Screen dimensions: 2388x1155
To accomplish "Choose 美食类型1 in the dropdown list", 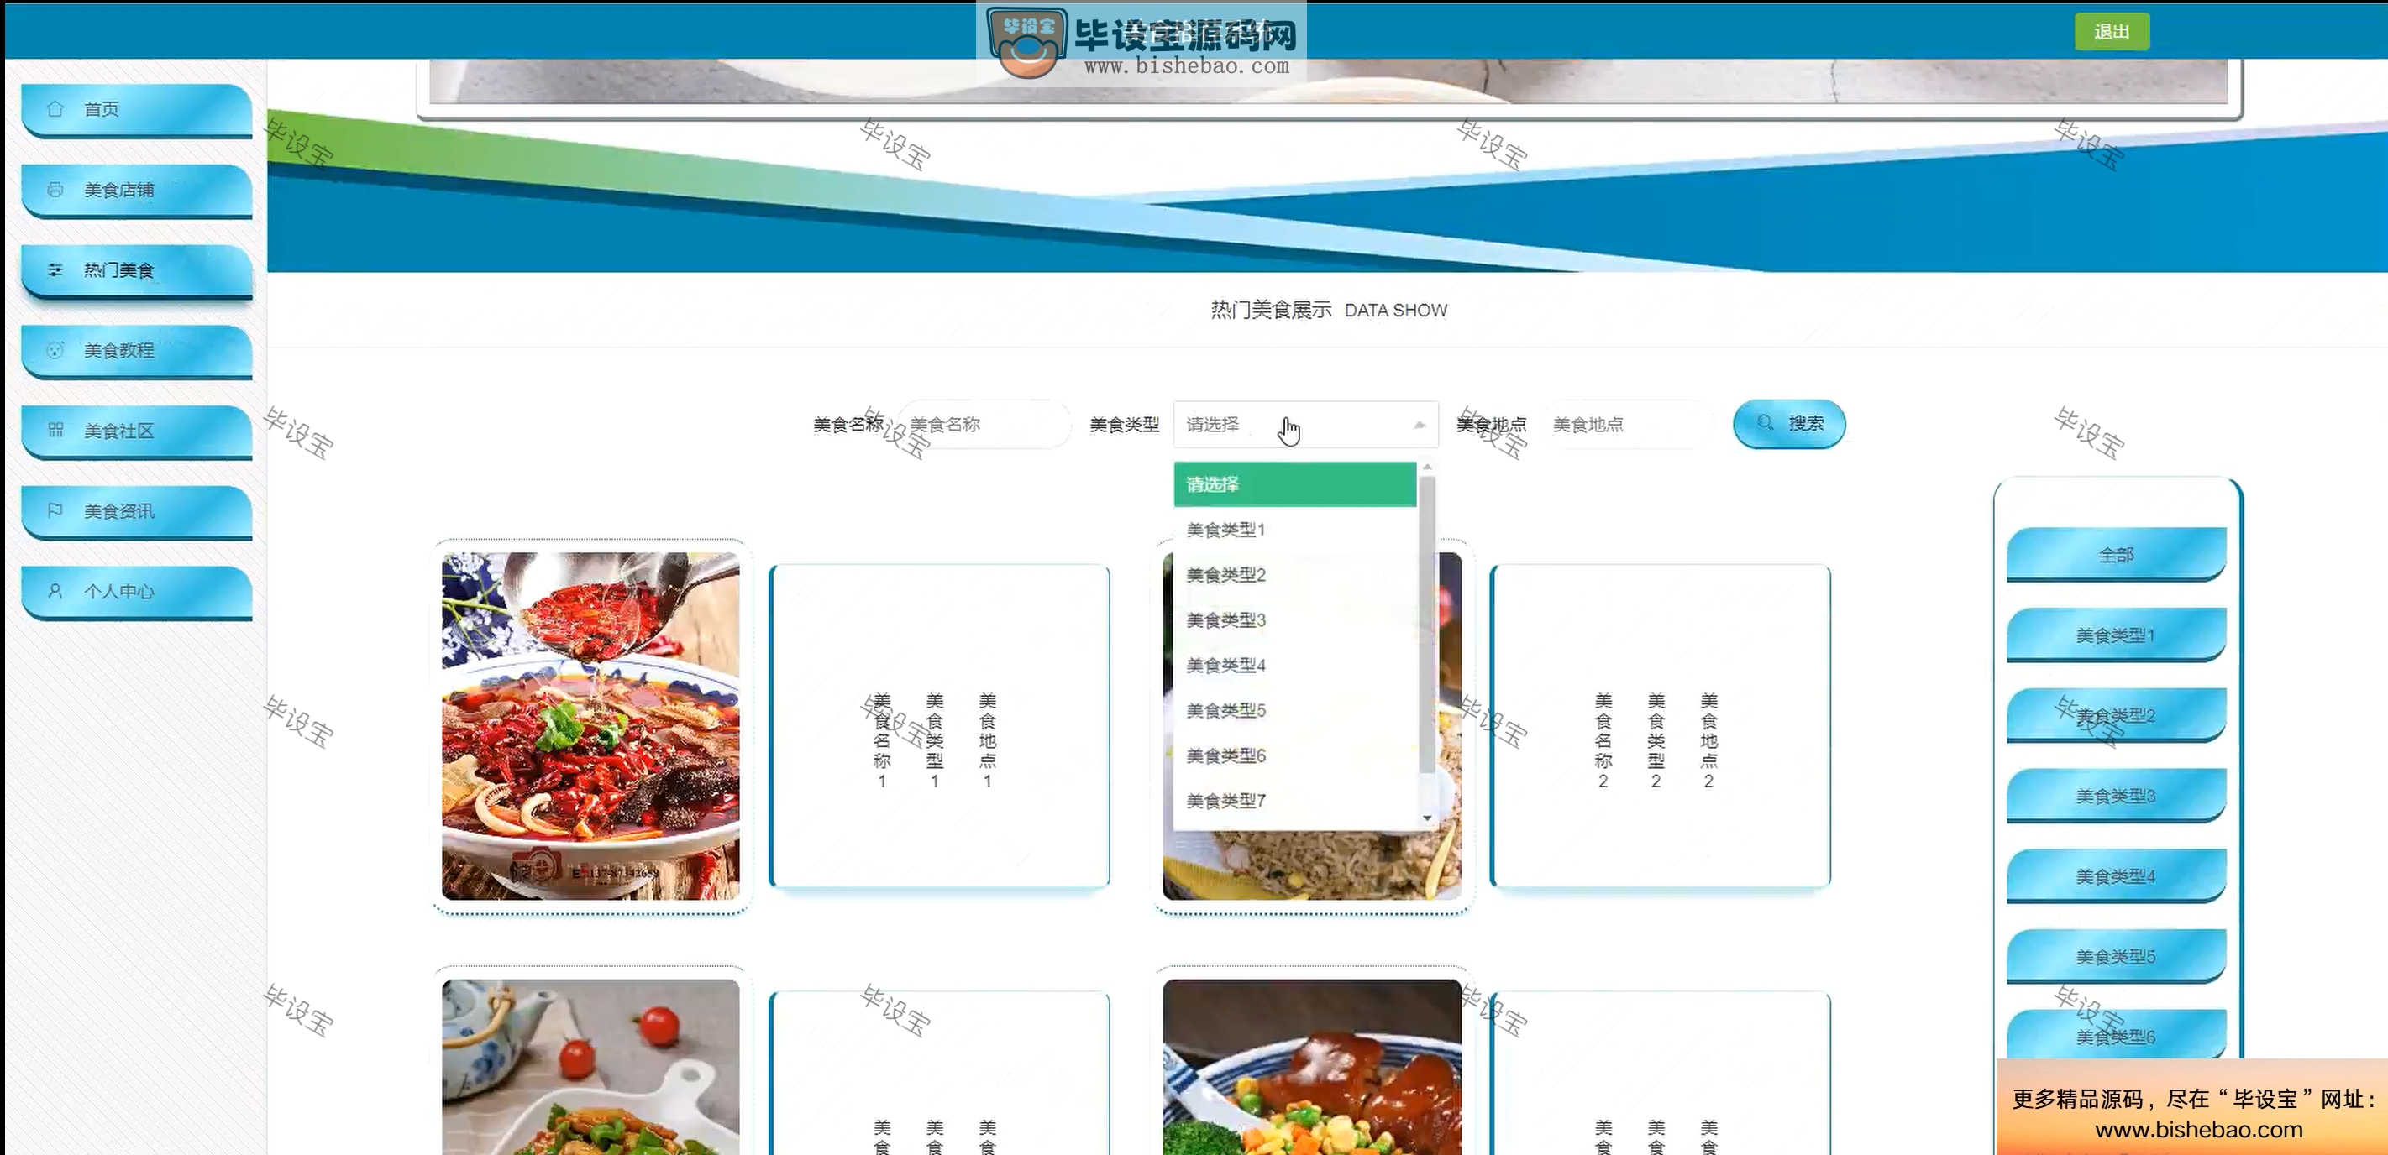I will 1294,530.
